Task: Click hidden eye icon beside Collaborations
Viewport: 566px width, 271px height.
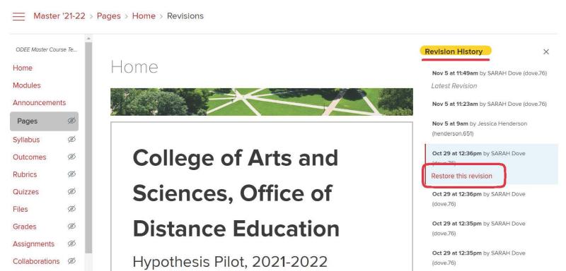Action: click(71, 261)
